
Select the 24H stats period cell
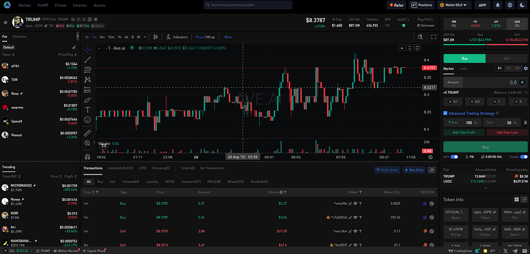[x=517, y=24]
